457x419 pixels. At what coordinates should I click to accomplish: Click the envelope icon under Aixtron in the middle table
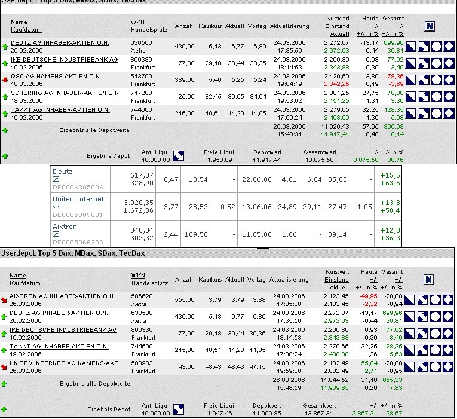coord(56,234)
